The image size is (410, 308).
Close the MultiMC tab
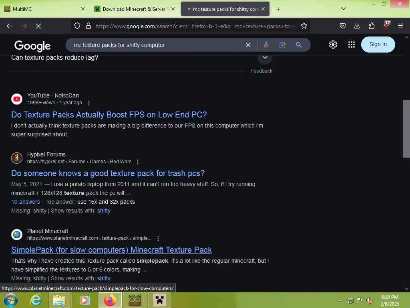(x=83, y=9)
